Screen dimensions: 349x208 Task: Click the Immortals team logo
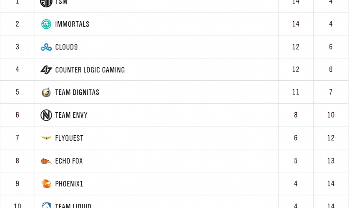pos(46,24)
